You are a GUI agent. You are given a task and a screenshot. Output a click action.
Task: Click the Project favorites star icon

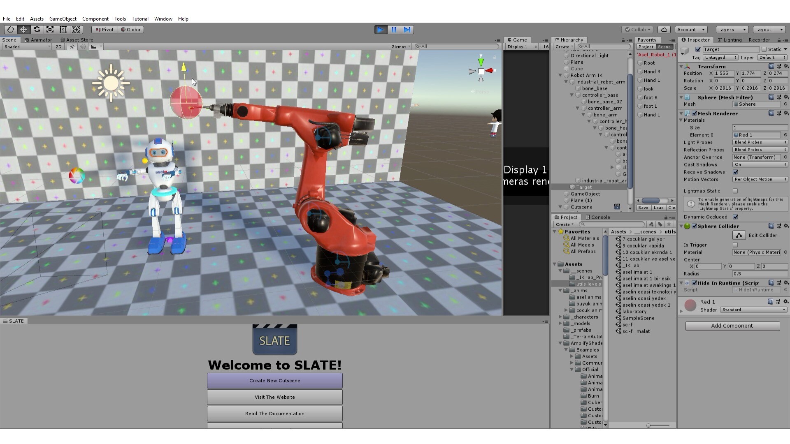pos(669,224)
